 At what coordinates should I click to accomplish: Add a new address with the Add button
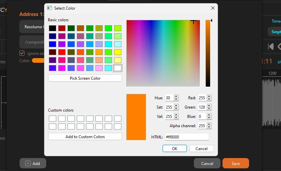pos(33,163)
